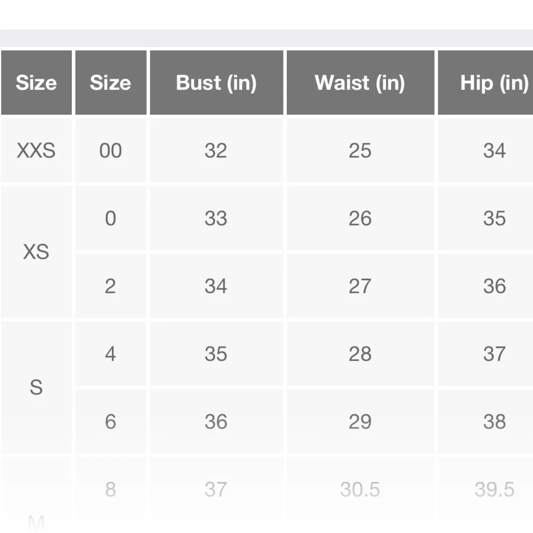
Task: Click the numeric size 6 cell
Action: pos(110,422)
